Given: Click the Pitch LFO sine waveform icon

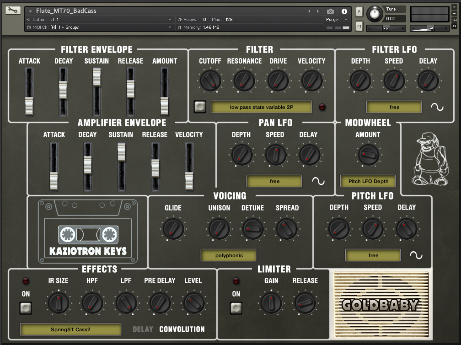Looking at the screenshot, I should pyautogui.click(x=416, y=255).
